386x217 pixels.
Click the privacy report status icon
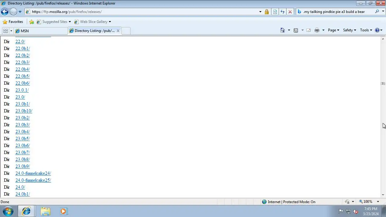(347, 202)
